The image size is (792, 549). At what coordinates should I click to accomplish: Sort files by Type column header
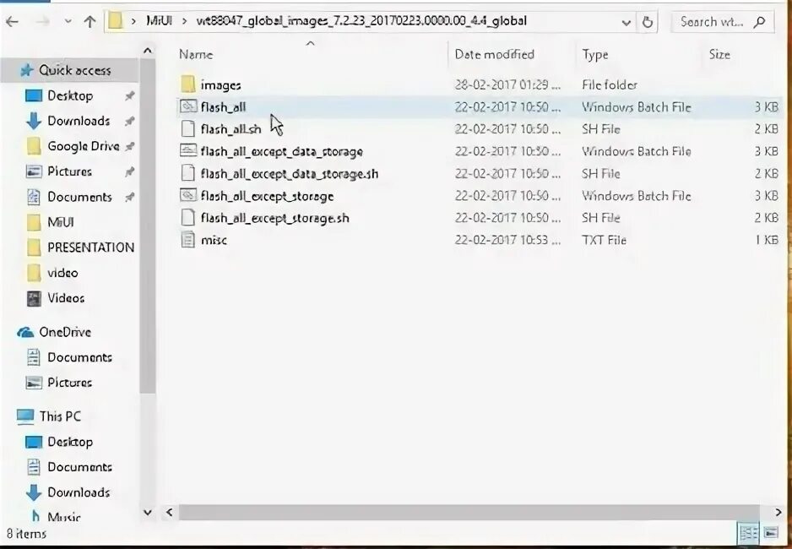pyautogui.click(x=595, y=55)
